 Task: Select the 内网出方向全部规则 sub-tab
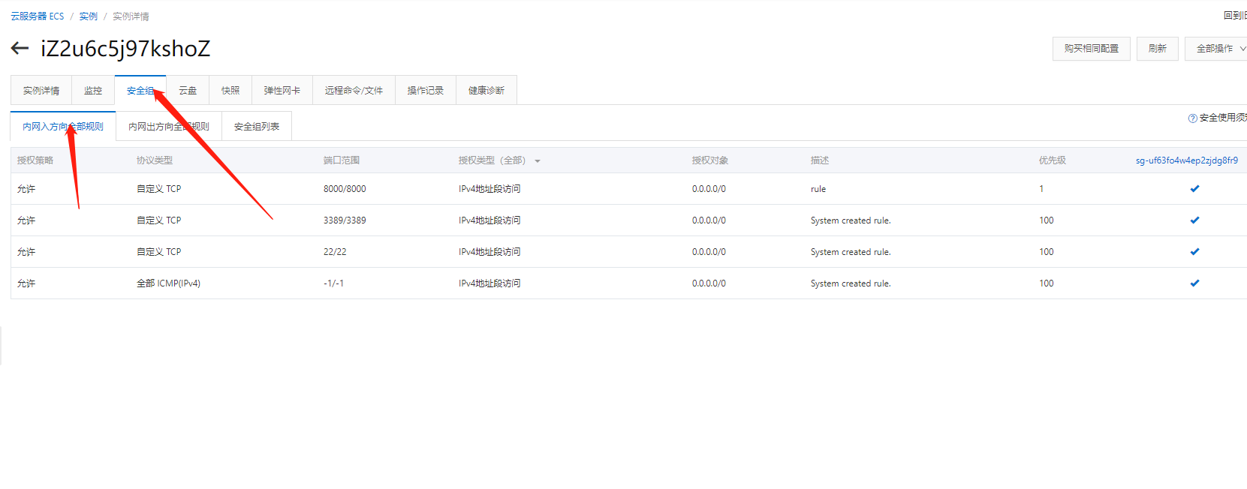[169, 127]
